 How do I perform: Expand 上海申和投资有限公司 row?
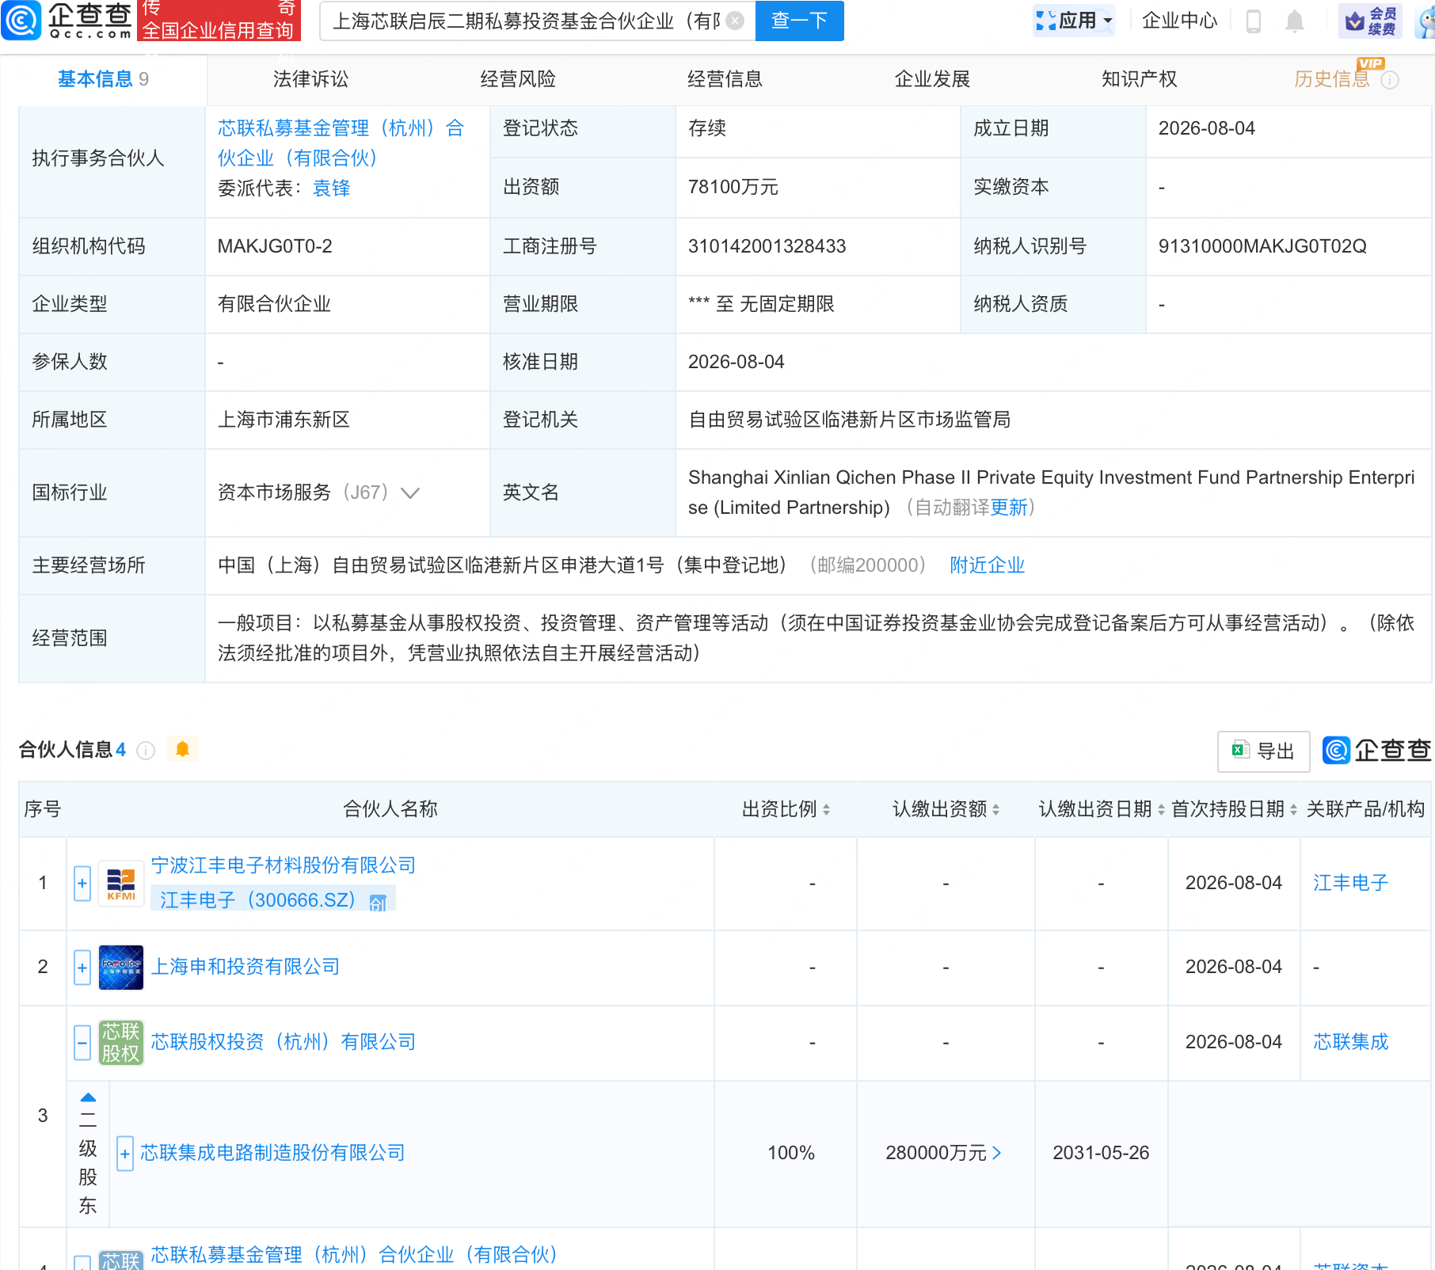point(82,968)
